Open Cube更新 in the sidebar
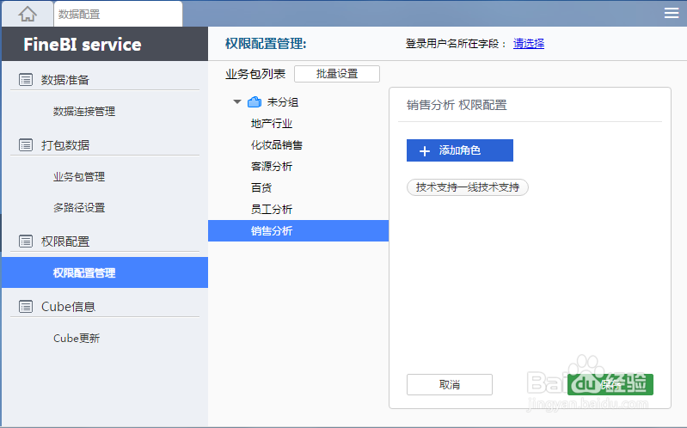The height and width of the screenshot is (428, 687). coord(77,339)
